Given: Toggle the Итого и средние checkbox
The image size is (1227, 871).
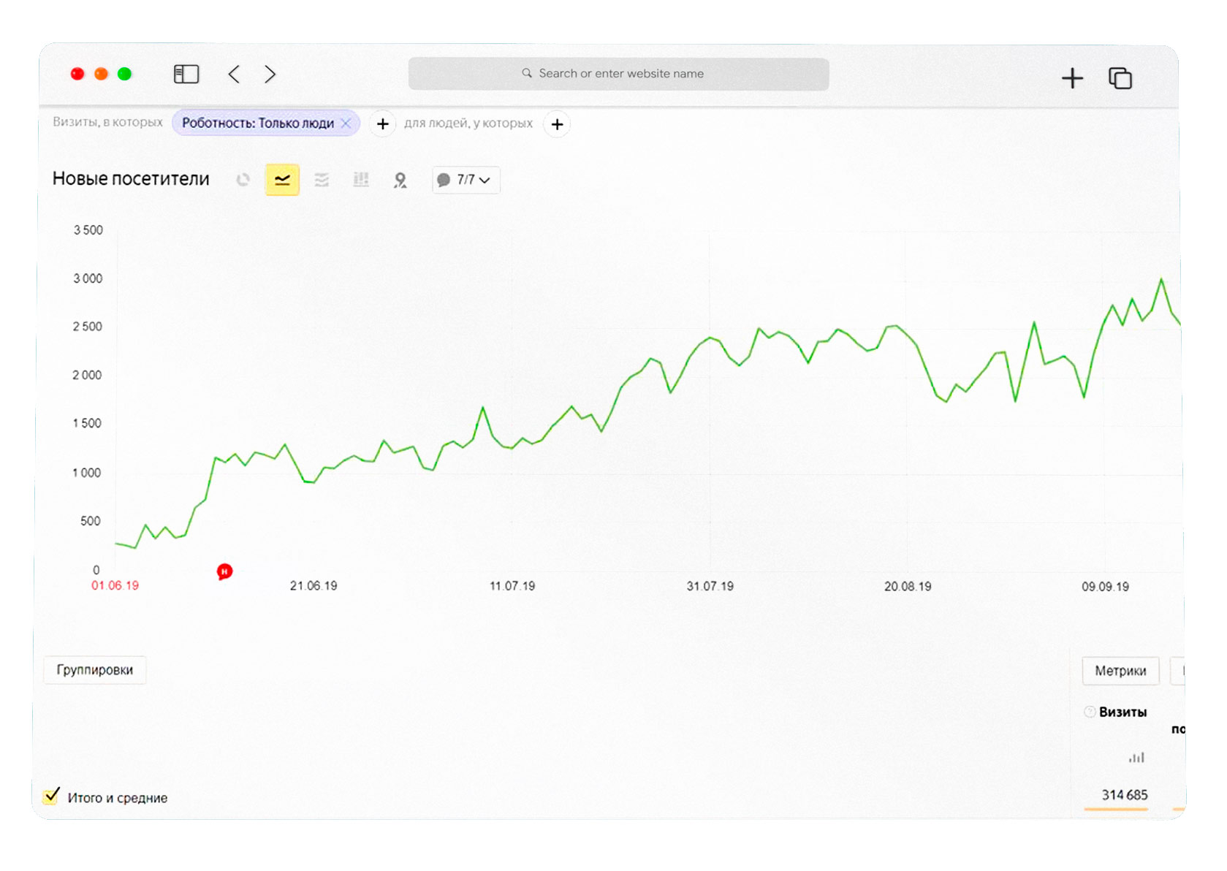Looking at the screenshot, I should (x=51, y=796).
